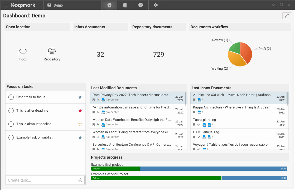Open the Repository location icon
This screenshot has width=295, height=190.
[52, 52]
